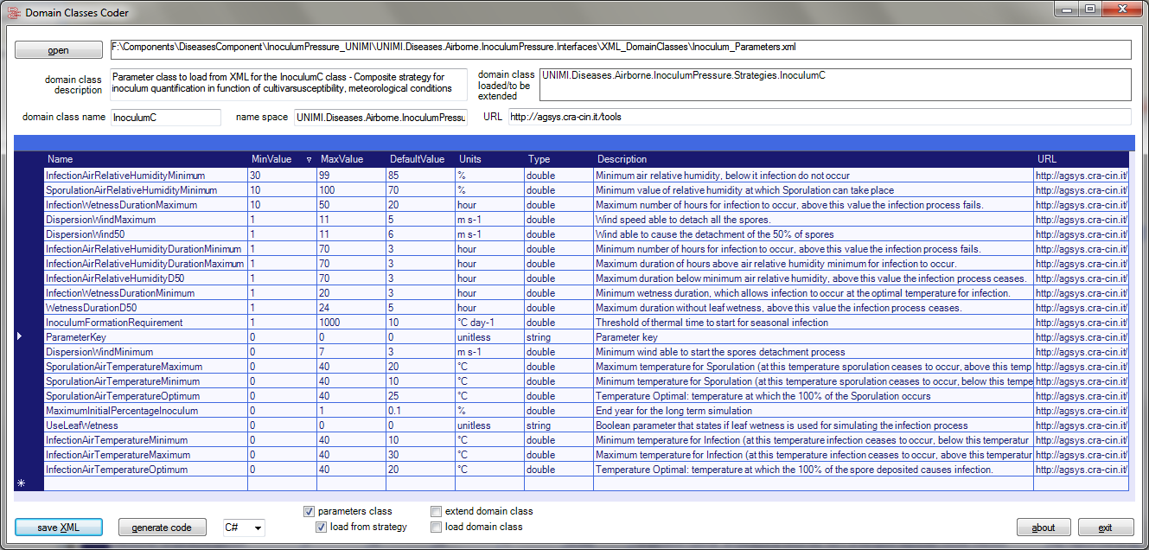Select the WetnessDurationD50 name cell
1149x550 pixels.
pyautogui.click(x=145, y=308)
